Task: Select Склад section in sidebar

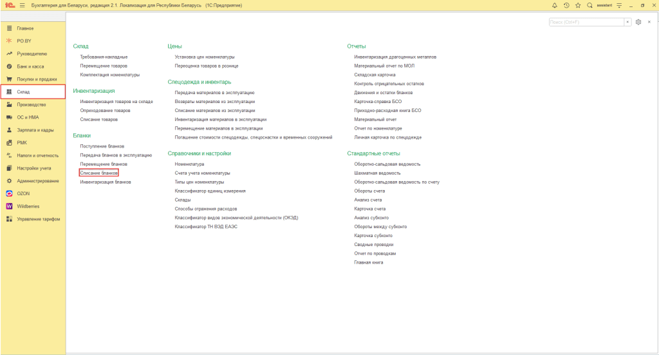Action: (33, 91)
